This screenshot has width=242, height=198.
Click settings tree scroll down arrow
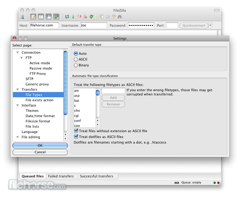[x=66, y=139]
